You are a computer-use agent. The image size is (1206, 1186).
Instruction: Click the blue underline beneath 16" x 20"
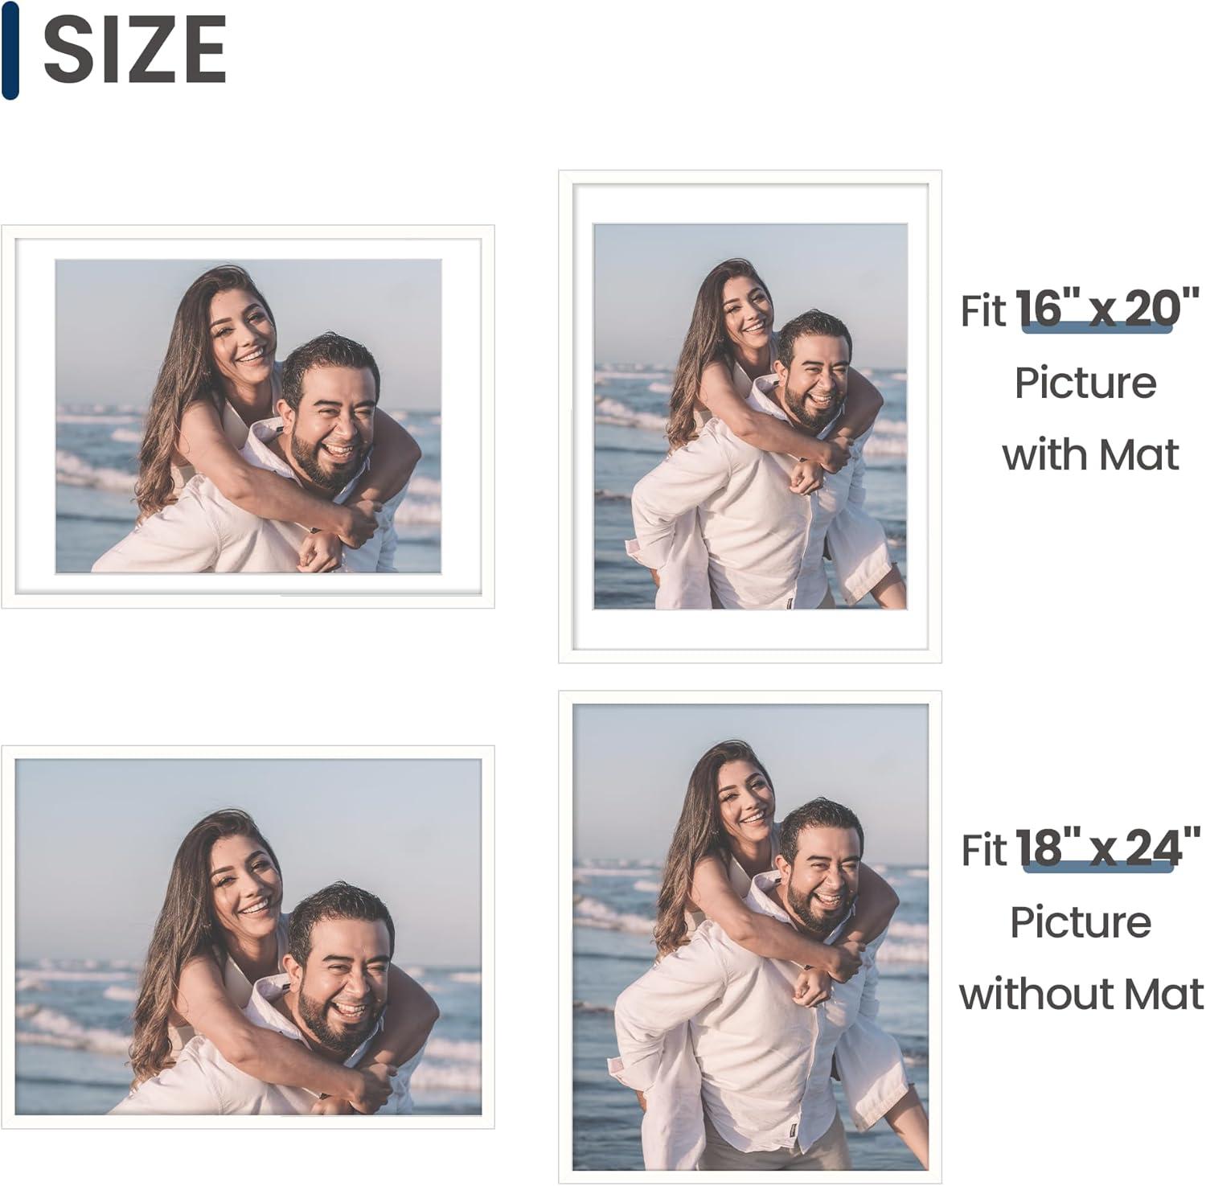1097,326
